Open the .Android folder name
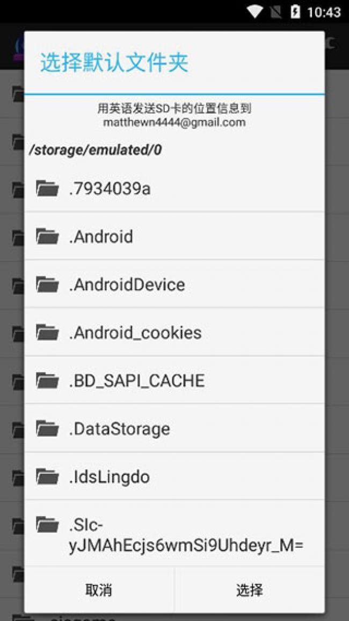Viewport: 349px width, 621px height. [x=101, y=237]
